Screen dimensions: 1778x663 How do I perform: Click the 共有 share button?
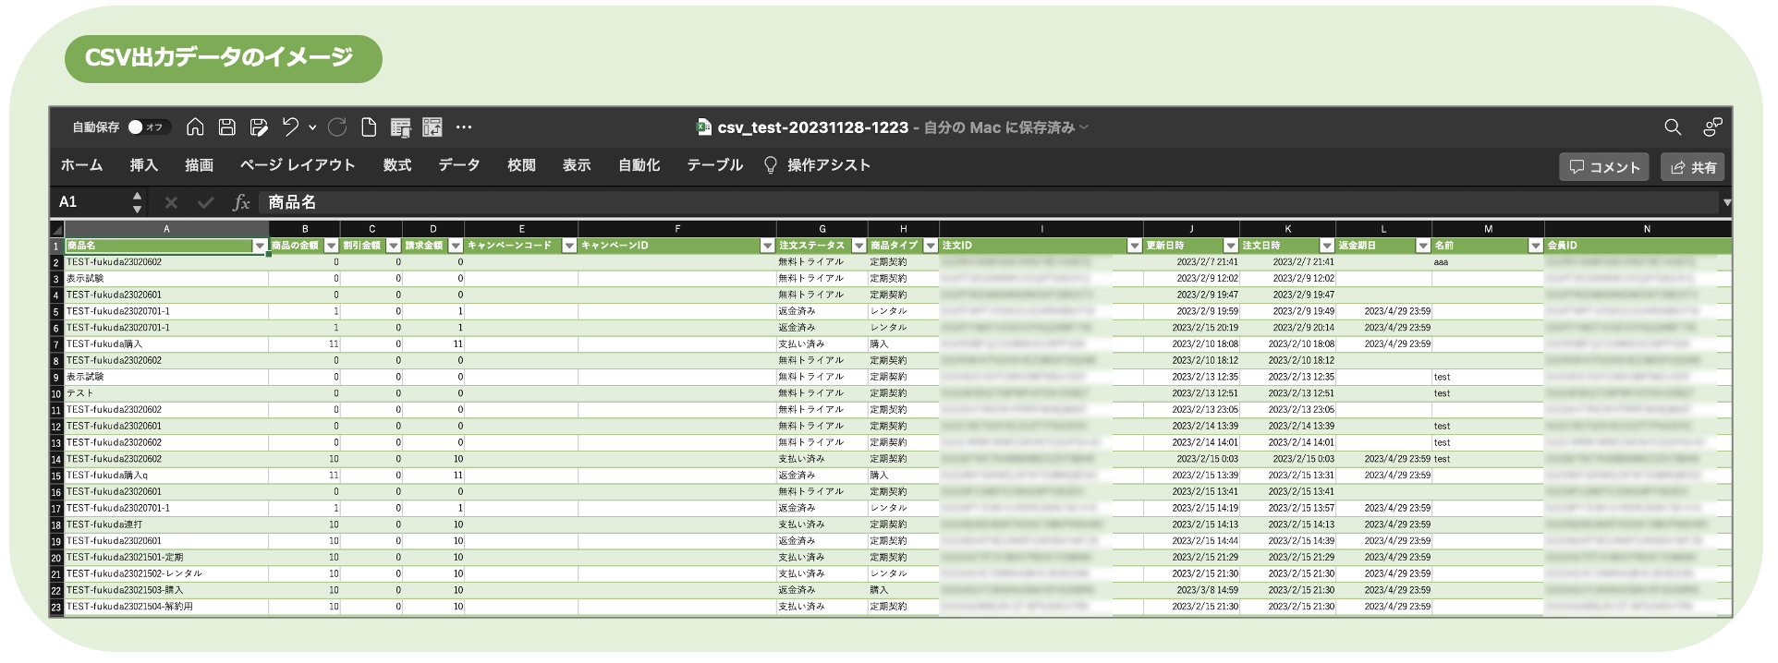pyautogui.click(x=1693, y=167)
